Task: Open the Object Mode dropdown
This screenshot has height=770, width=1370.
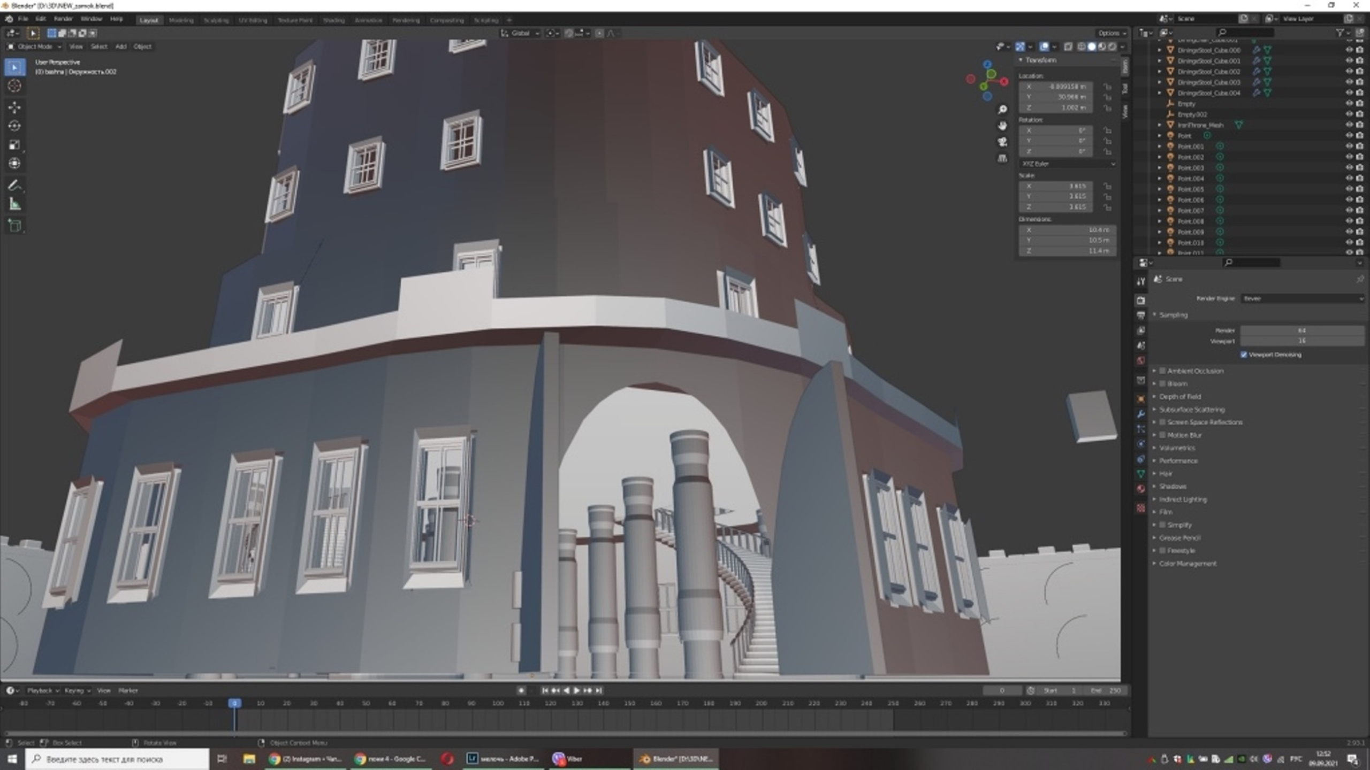Action: pos(35,47)
